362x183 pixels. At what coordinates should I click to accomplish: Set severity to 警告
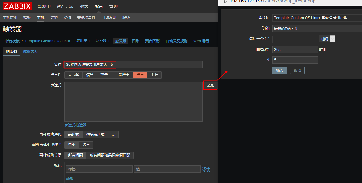[104, 75]
